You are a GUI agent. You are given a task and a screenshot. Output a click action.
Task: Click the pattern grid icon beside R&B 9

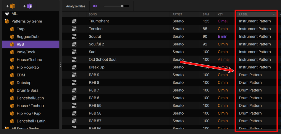(74, 75)
